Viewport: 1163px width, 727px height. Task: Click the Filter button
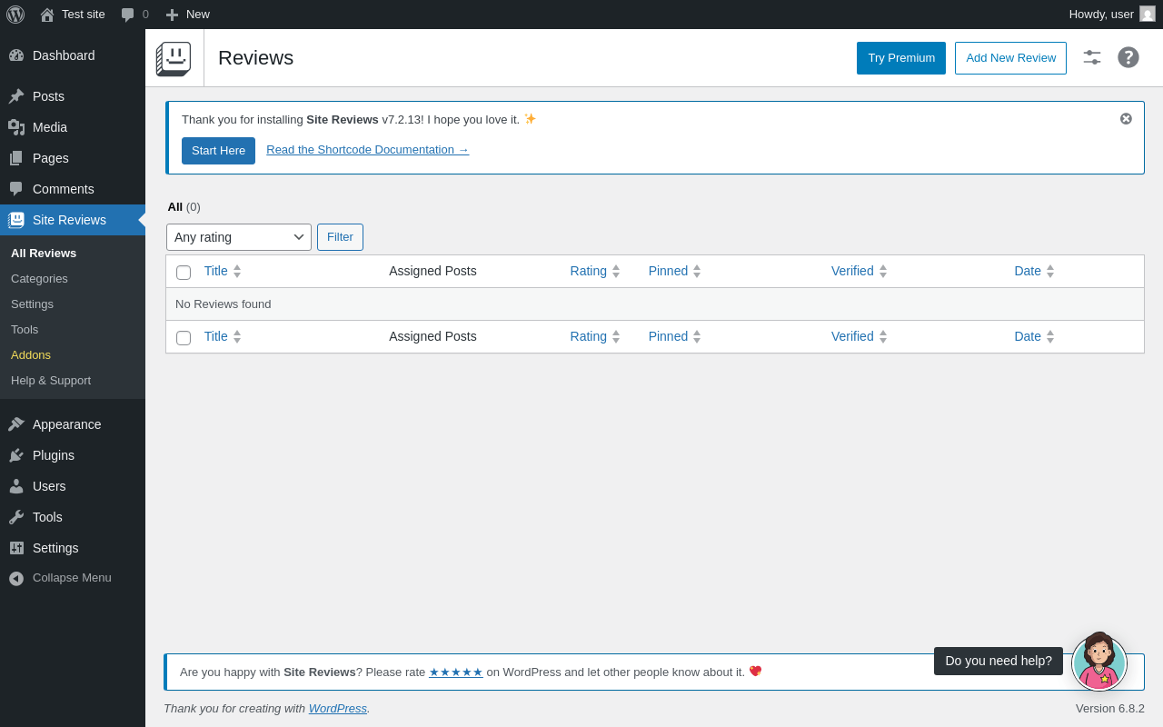tap(340, 237)
